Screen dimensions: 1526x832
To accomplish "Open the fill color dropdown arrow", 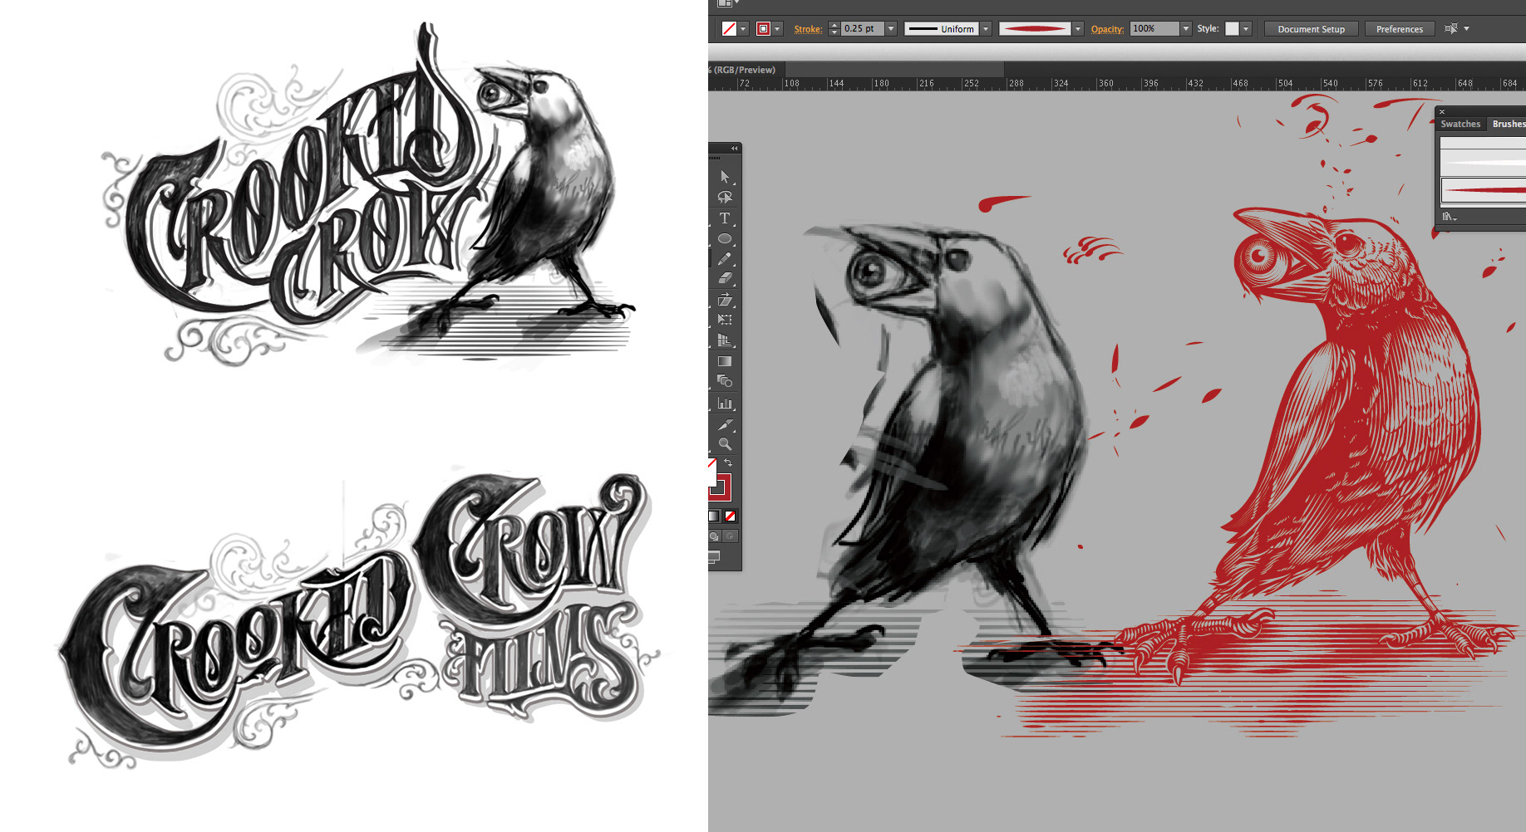I will tap(743, 29).
